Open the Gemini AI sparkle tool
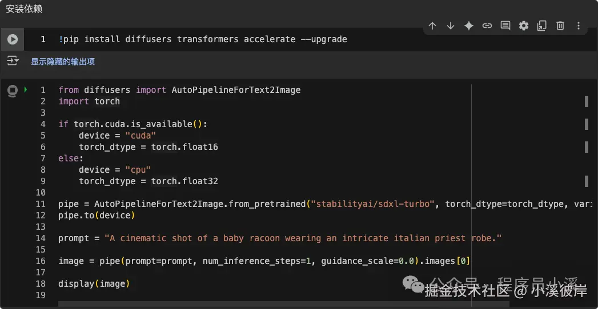 pyautogui.click(x=469, y=26)
